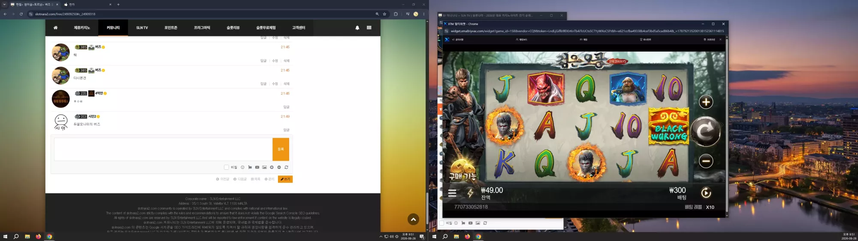Open SLN TV from the nav bar
This screenshot has height=241, width=858.
142,28
